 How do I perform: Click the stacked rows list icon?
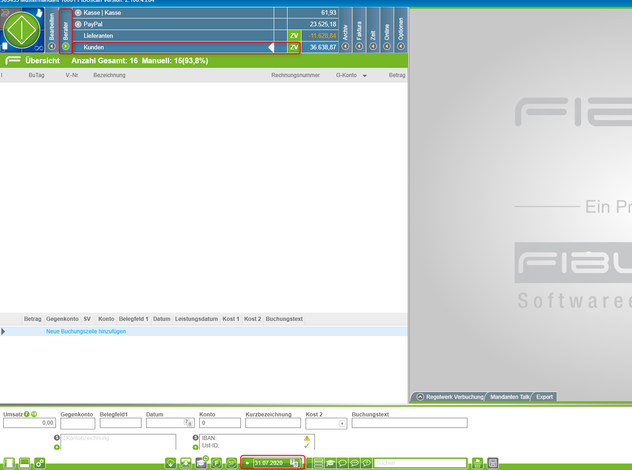(x=319, y=463)
